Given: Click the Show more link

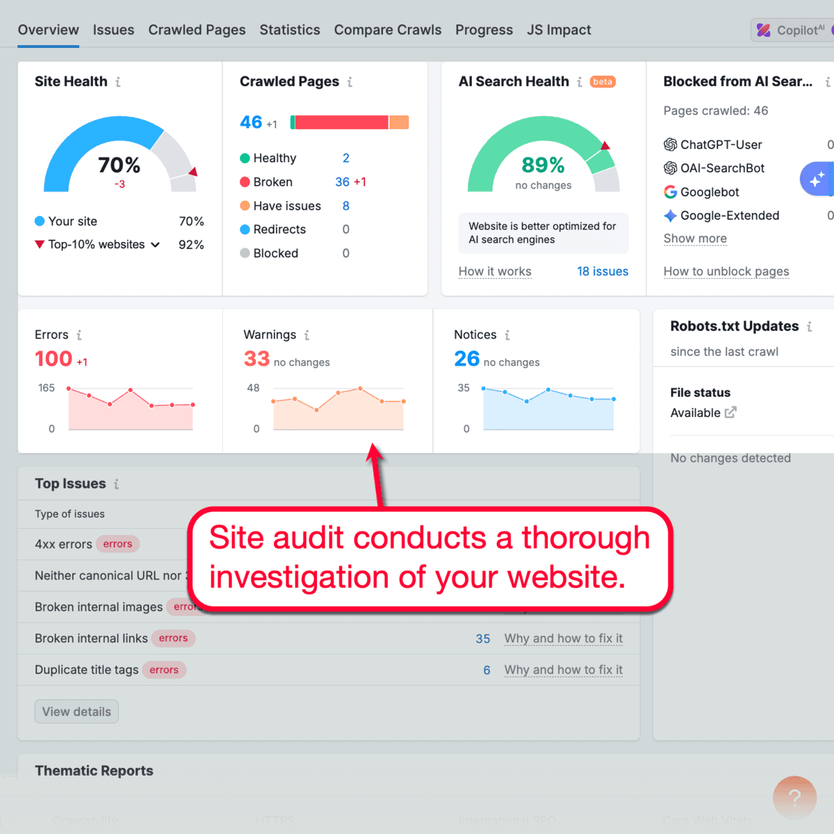Looking at the screenshot, I should click(x=695, y=238).
